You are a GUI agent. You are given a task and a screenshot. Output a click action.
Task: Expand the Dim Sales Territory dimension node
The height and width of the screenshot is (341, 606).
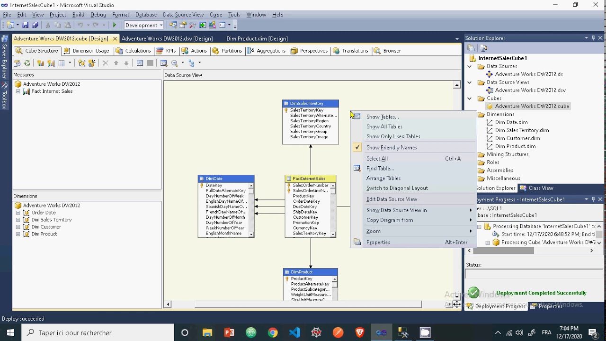[x=18, y=220]
